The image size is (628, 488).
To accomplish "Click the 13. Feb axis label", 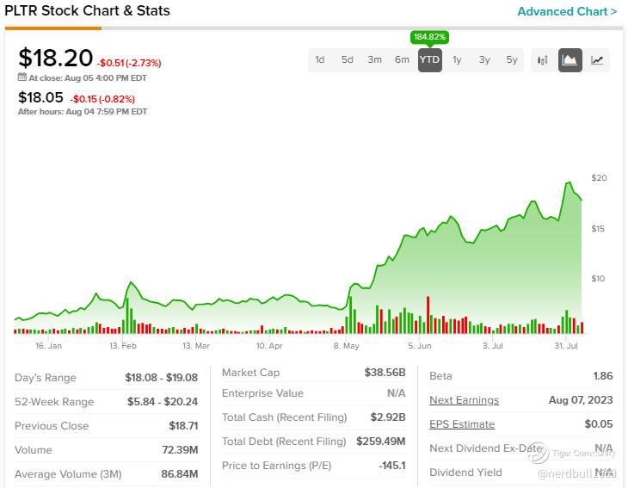I will tap(123, 346).
